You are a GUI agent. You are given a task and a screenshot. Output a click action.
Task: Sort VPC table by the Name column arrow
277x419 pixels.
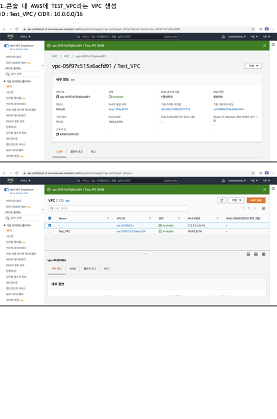coord(108,218)
